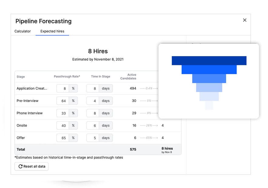Select the Expected hires tab
The image size is (268, 188).
(52, 31)
